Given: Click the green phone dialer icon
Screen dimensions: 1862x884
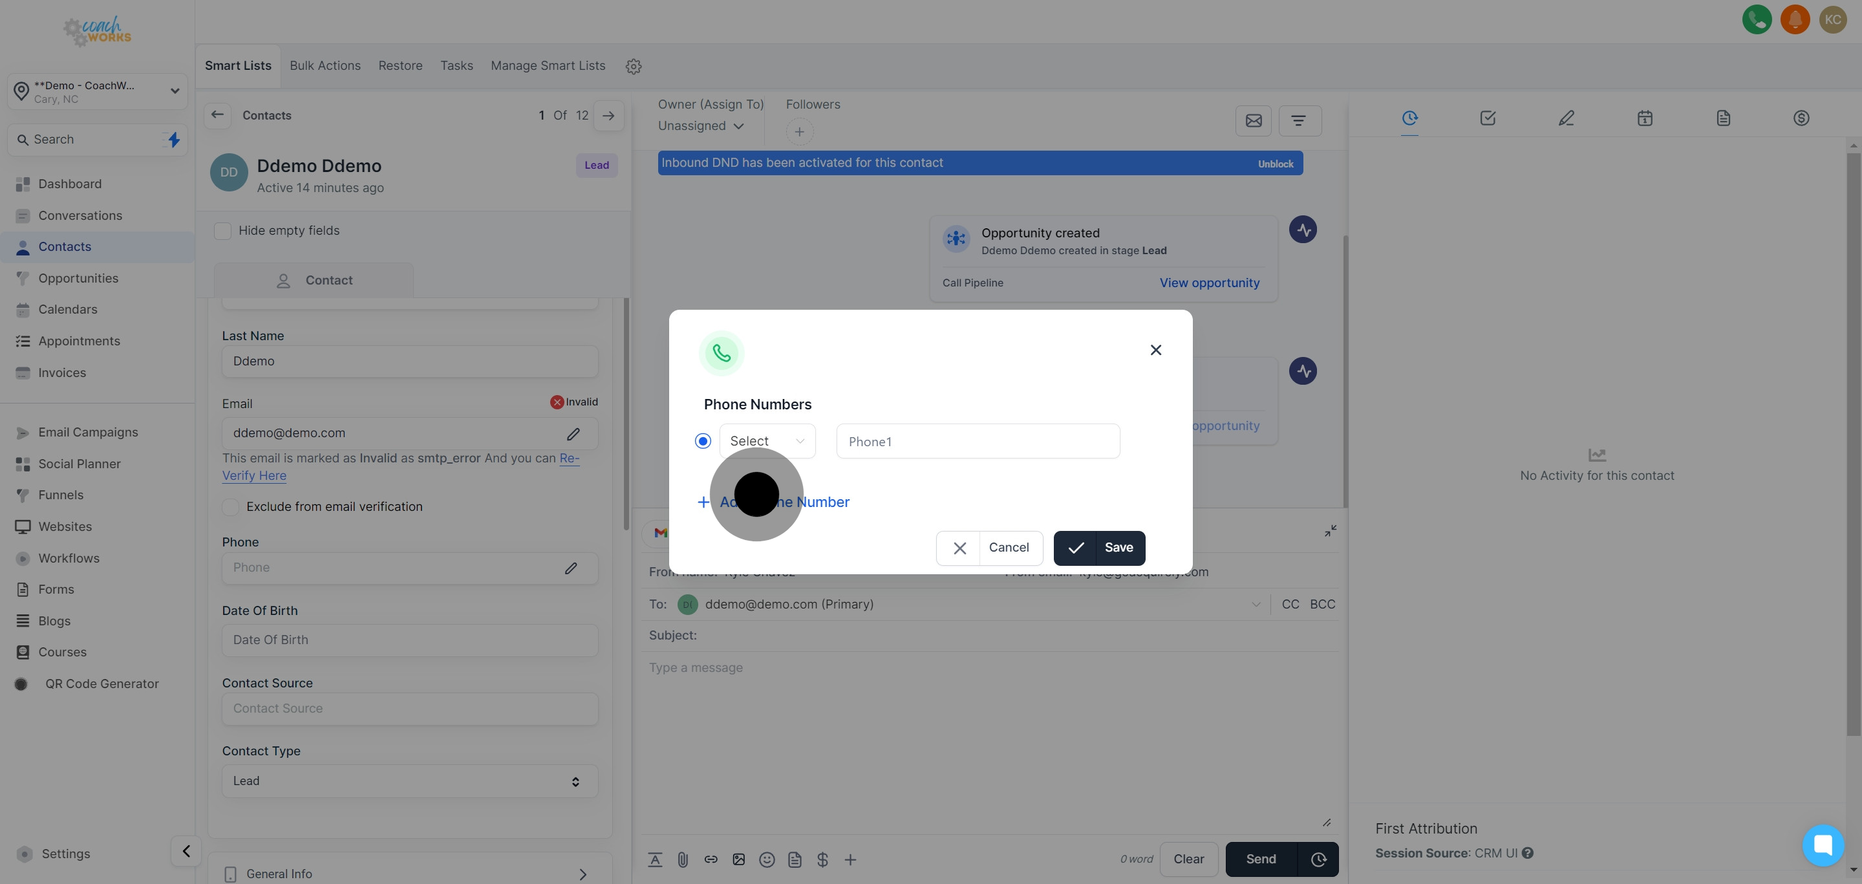Looking at the screenshot, I should point(1757,19).
